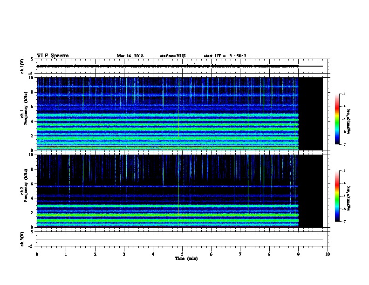Click the ch.1 colorbar log(PSD) units label

point(349,121)
